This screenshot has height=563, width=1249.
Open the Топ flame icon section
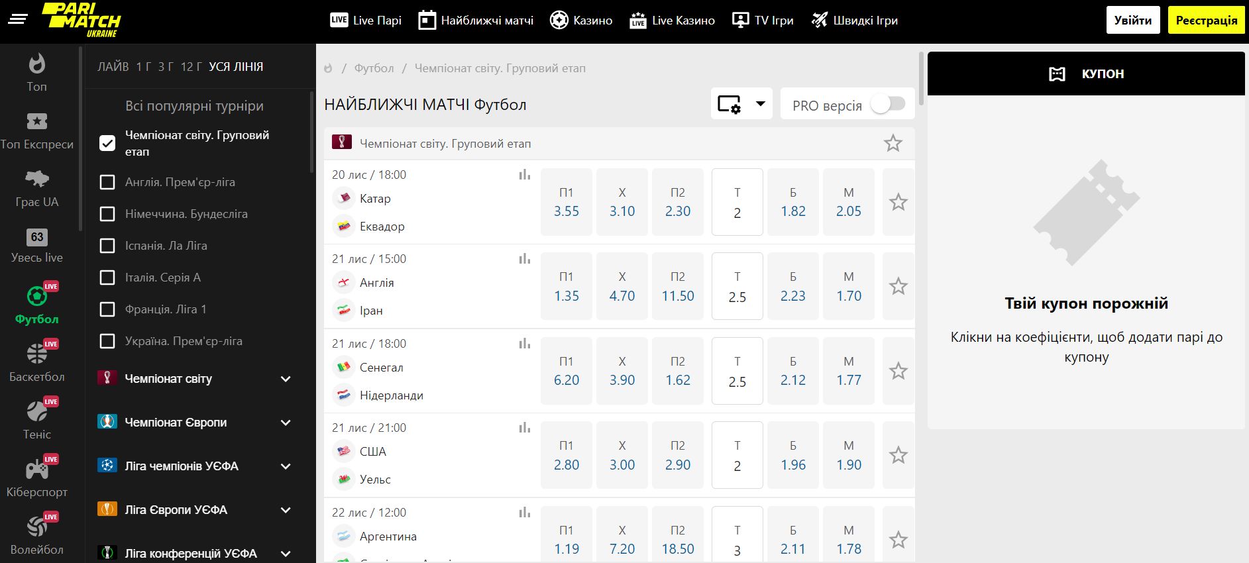[36, 72]
